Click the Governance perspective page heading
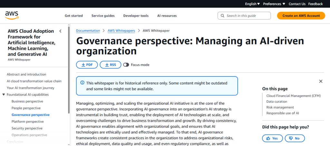 (190, 46)
